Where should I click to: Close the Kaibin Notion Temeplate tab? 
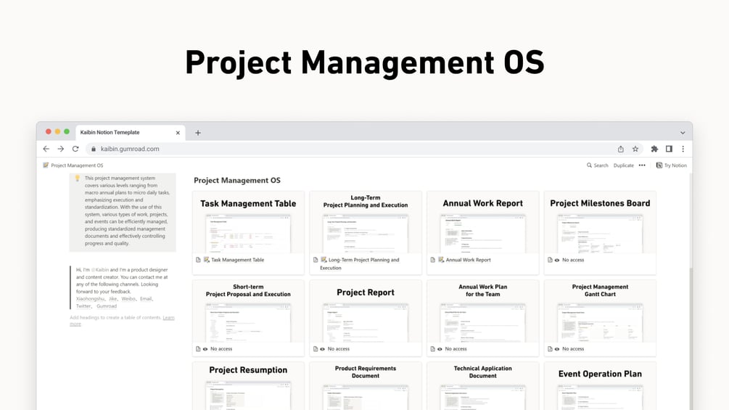(178, 133)
